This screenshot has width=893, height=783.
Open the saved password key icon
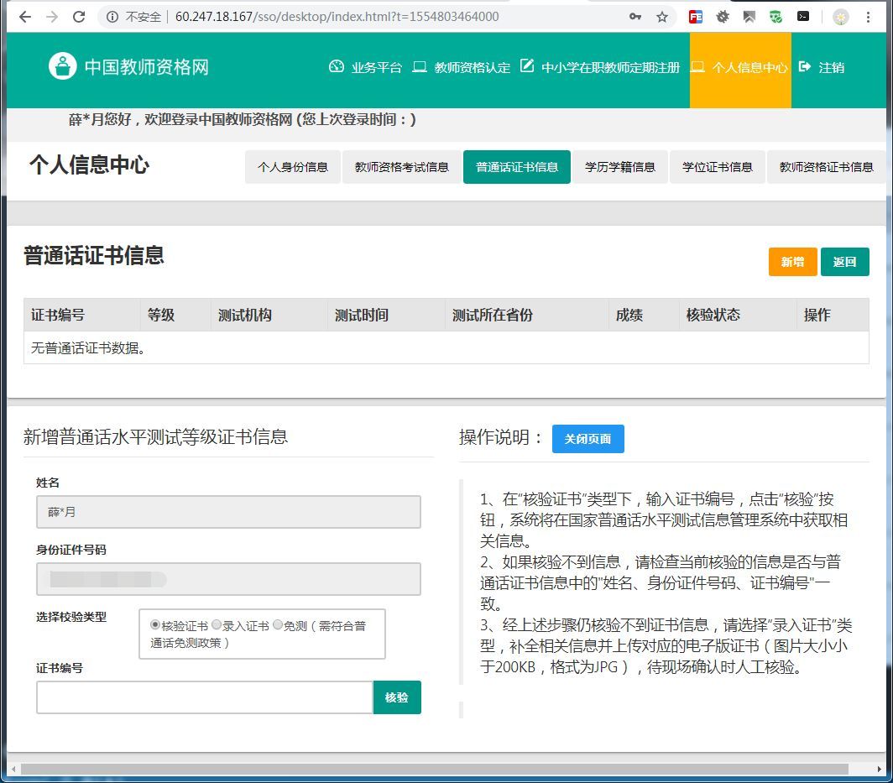click(x=635, y=17)
